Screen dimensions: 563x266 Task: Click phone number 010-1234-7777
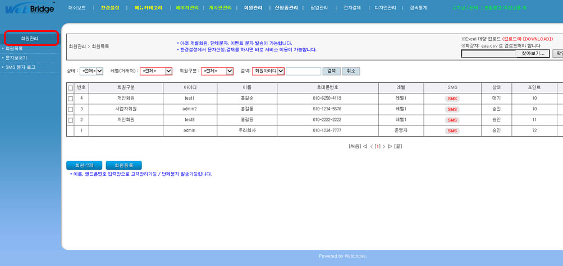327,130
